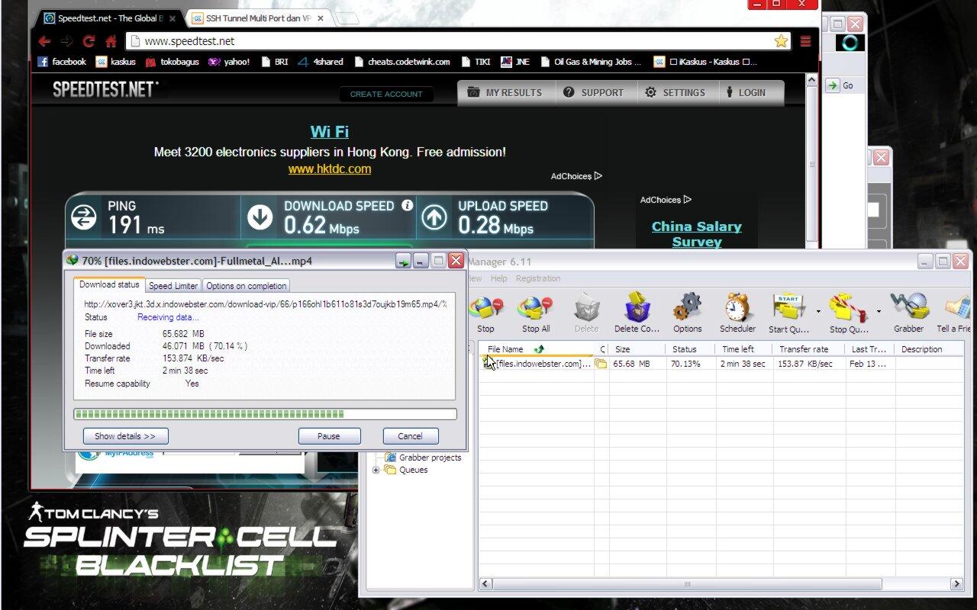The image size is (977, 610).
Task: Sort by Transfer rate column header
Action: (809, 349)
